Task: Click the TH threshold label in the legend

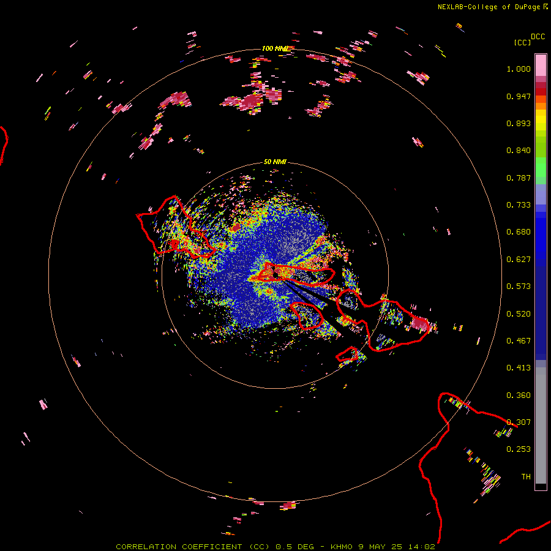Action: (x=526, y=477)
